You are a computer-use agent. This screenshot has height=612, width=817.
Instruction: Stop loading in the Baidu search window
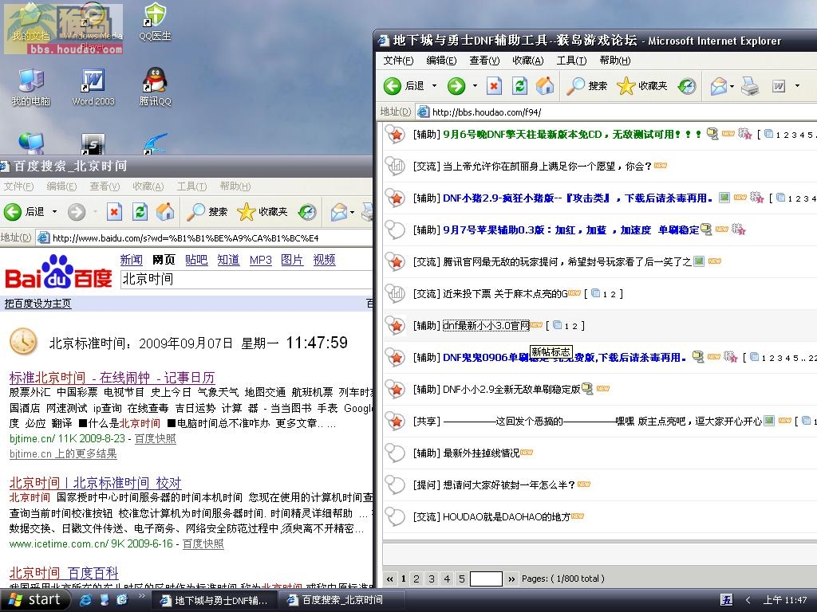point(114,212)
